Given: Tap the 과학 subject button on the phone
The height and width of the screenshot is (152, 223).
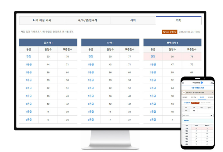Looking at the screenshot, I should point(194,110).
